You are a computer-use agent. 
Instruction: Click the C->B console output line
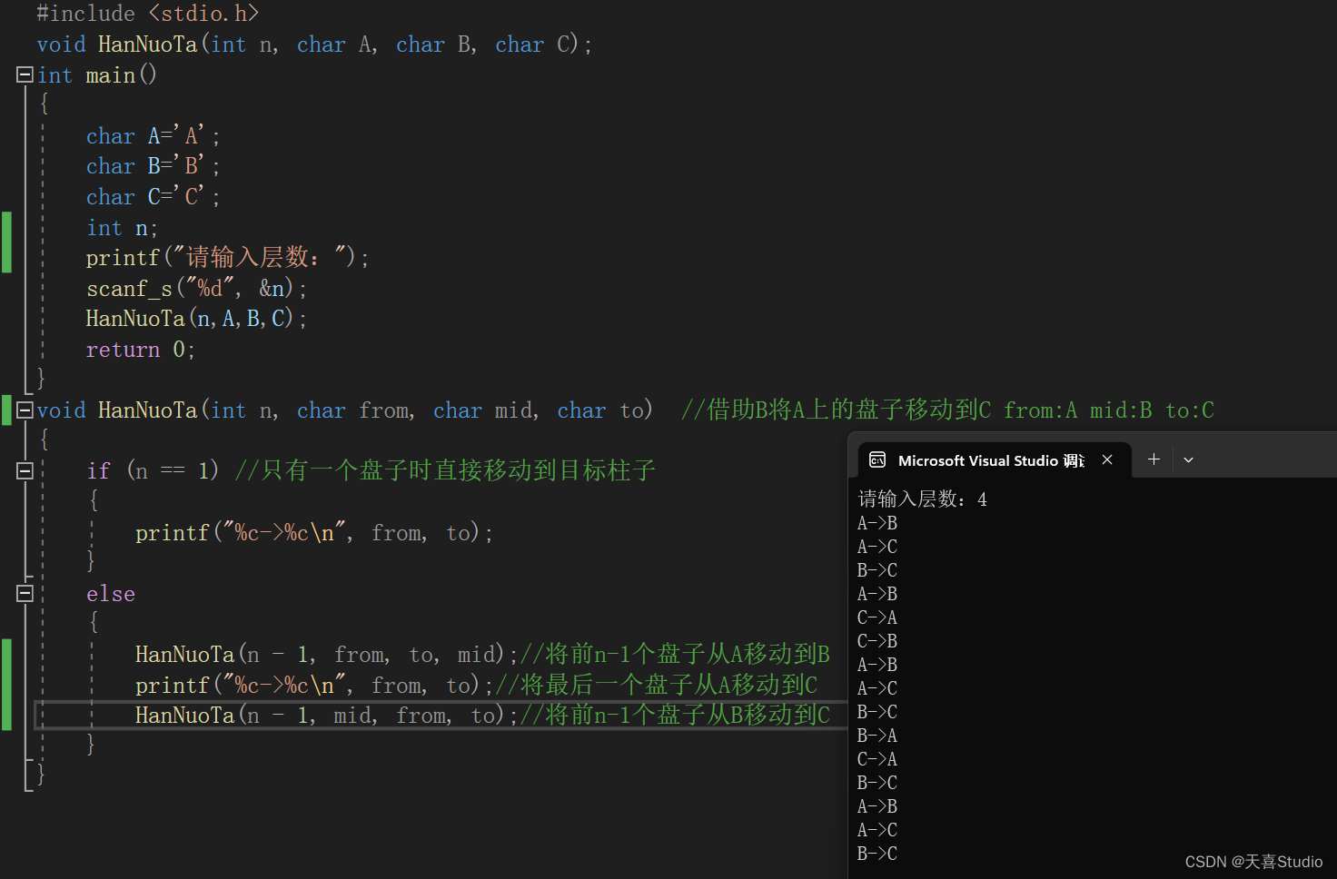click(877, 641)
